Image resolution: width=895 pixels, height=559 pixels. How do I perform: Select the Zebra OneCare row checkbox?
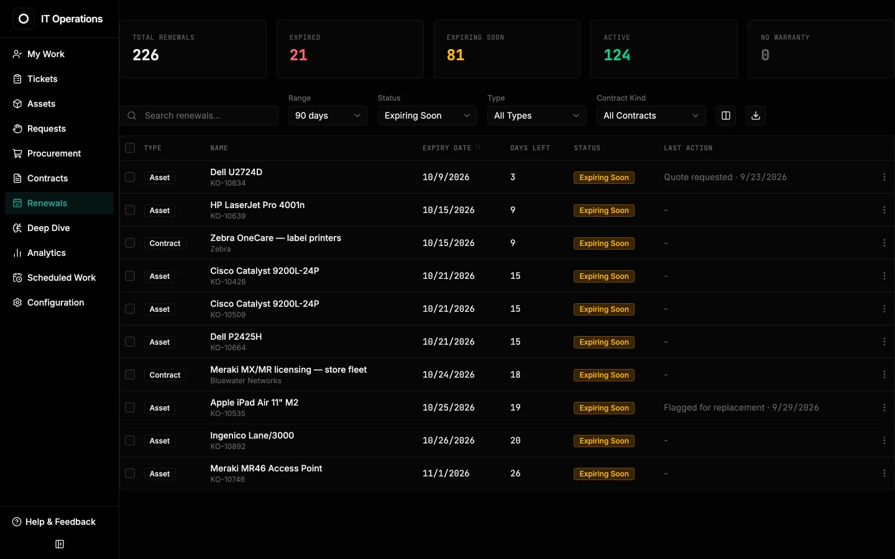(130, 243)
